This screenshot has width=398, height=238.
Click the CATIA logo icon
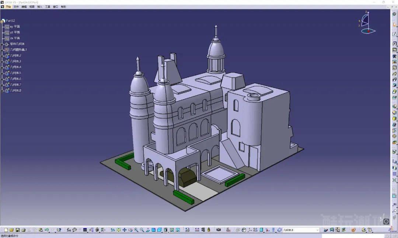(393, 230)
